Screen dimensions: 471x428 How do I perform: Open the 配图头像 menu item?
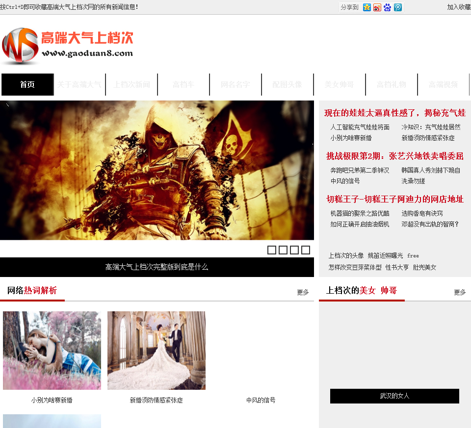(x=288, y=84)
